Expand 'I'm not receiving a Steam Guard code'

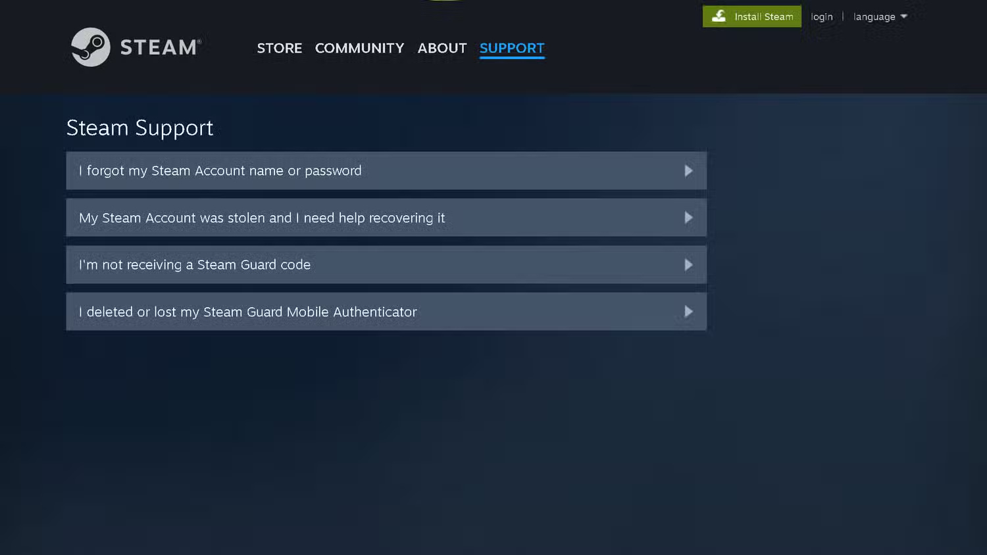click(386, 264)
